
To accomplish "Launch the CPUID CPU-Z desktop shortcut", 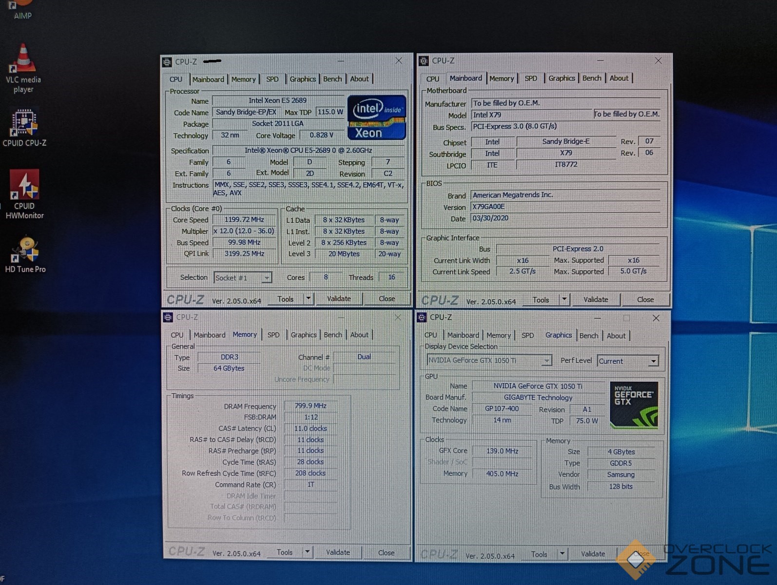I will [24, 128].
